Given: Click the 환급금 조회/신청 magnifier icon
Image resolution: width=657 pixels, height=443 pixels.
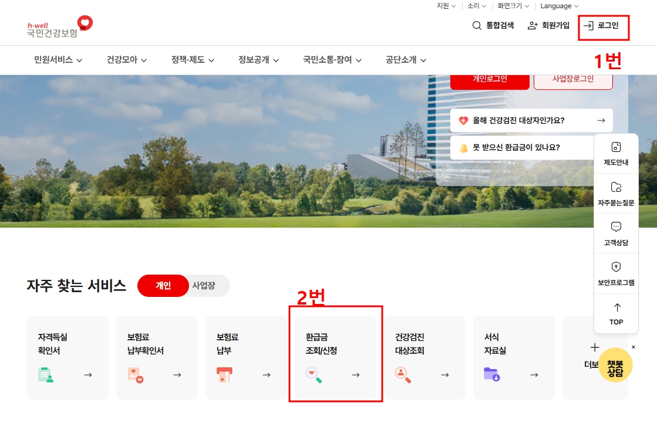Looking at the screenshot, I should [314, 375].
